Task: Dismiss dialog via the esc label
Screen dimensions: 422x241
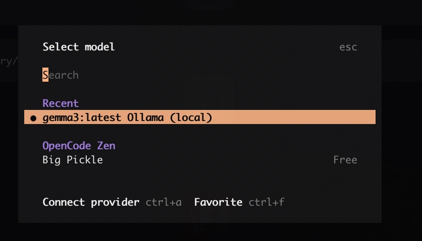Action: click(x=348, y=47)
